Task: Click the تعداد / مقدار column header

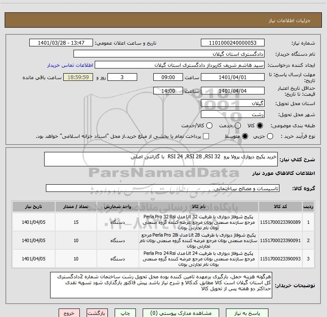Action: pos(76,206)
